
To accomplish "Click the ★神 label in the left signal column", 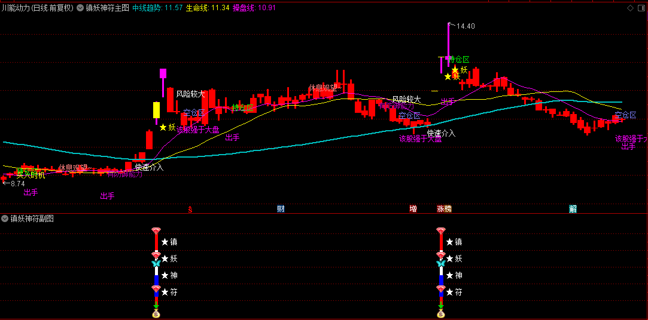I will 169,275.
